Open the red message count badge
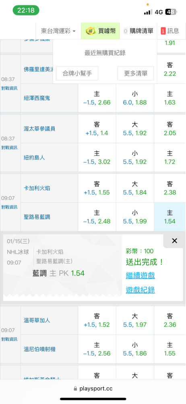Viewport: 186px width, 404px height. tap(163, 31)
